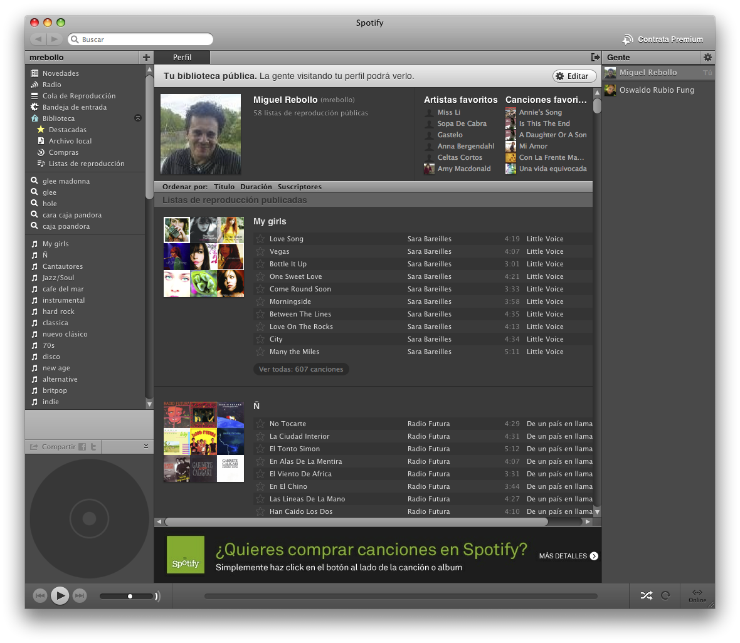Click the Editar button
This screenshot has width=740, height=643.
[574, 76]
